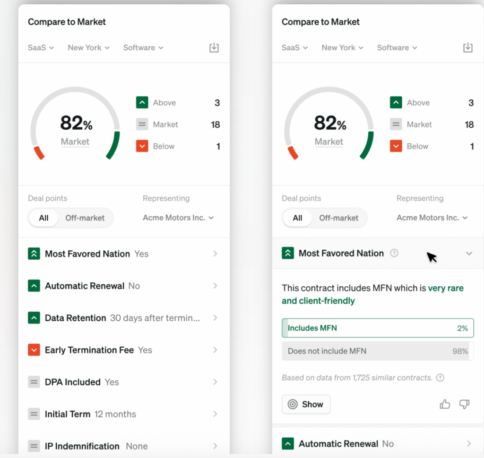Open the SaaS dropdown in left panel

pos(41,48)
